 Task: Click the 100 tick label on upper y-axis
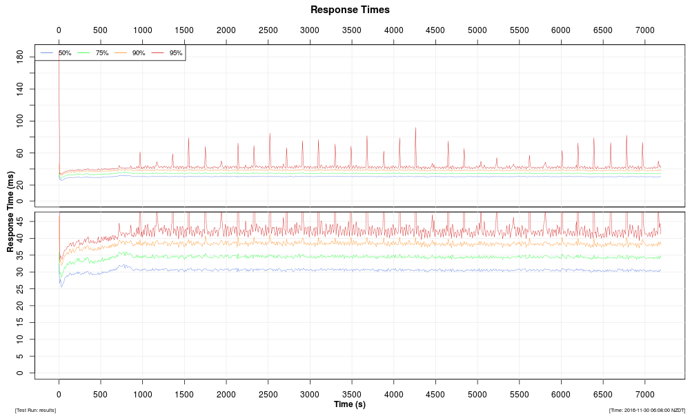point(20,121)
